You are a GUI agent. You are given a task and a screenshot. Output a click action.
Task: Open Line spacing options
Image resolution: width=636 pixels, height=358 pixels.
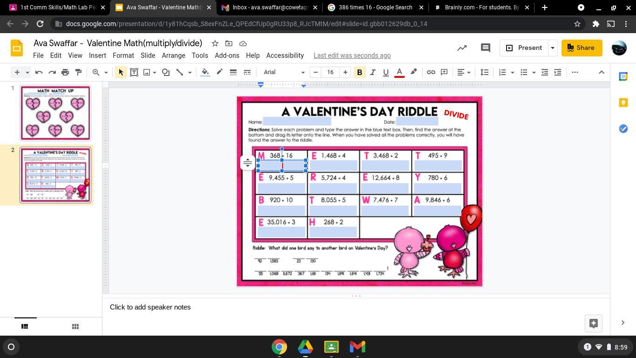pos(485,72)
